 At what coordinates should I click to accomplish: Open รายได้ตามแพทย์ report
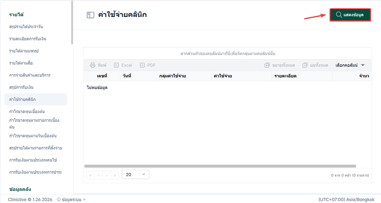tap(24, 51)
